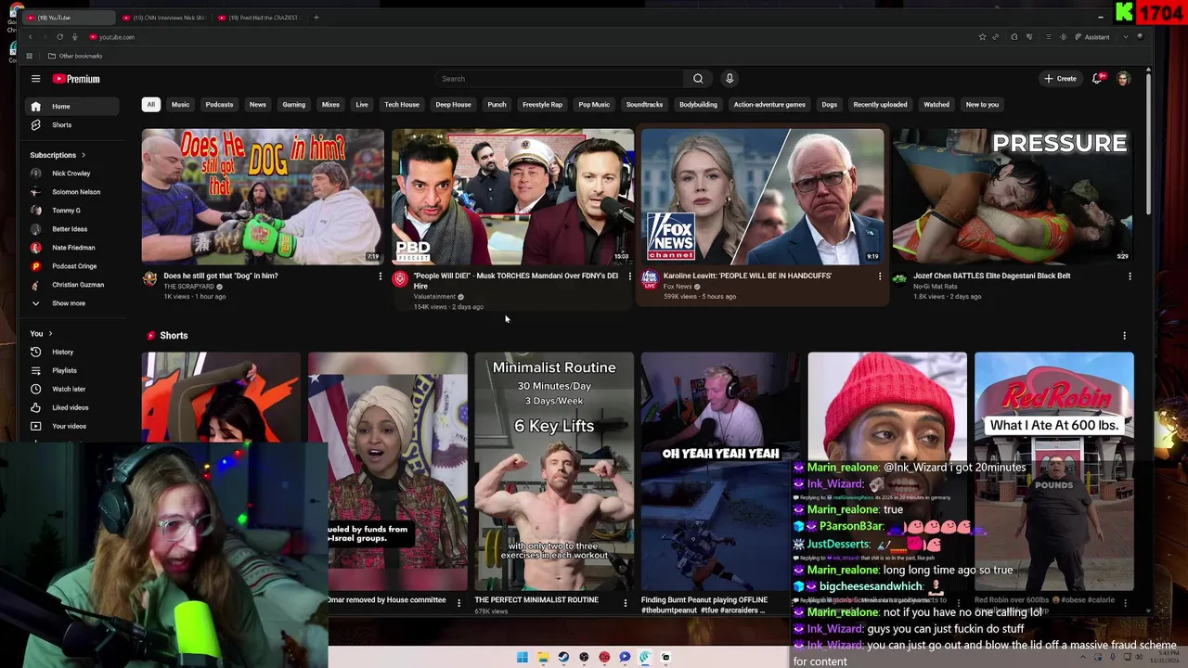Select the Live filter chip
1188x668 pixels.
click(362, 105)
